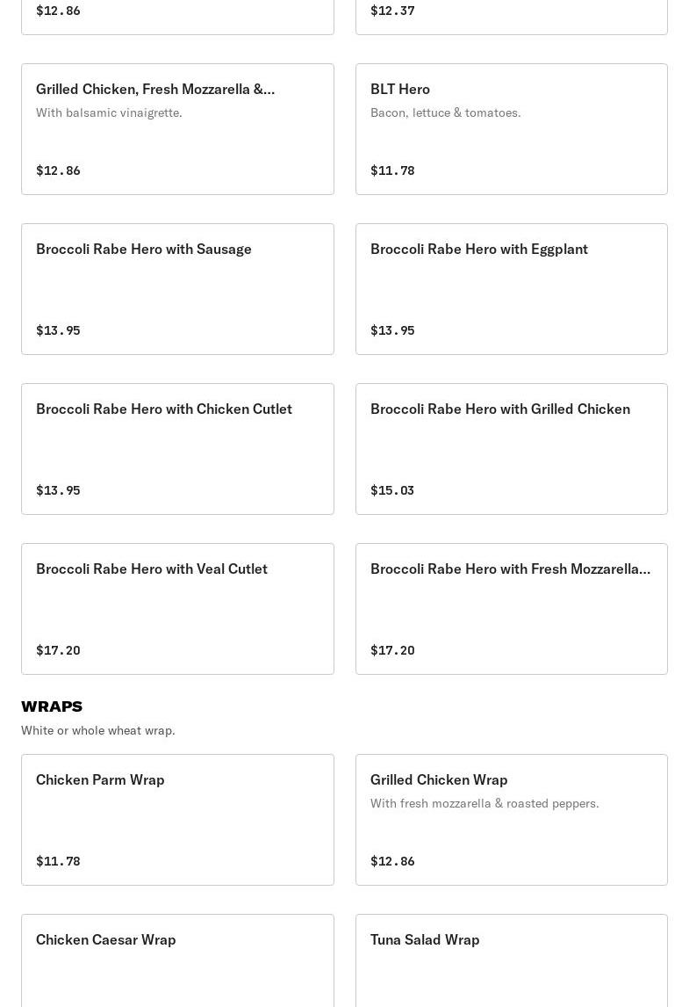This screenshot has width=689, height=1007.
Task: Click the WRAPS section heading
Action: click(52, 706)
